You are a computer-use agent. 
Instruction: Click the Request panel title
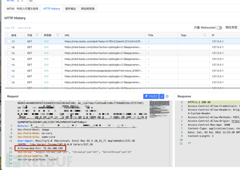13,96
